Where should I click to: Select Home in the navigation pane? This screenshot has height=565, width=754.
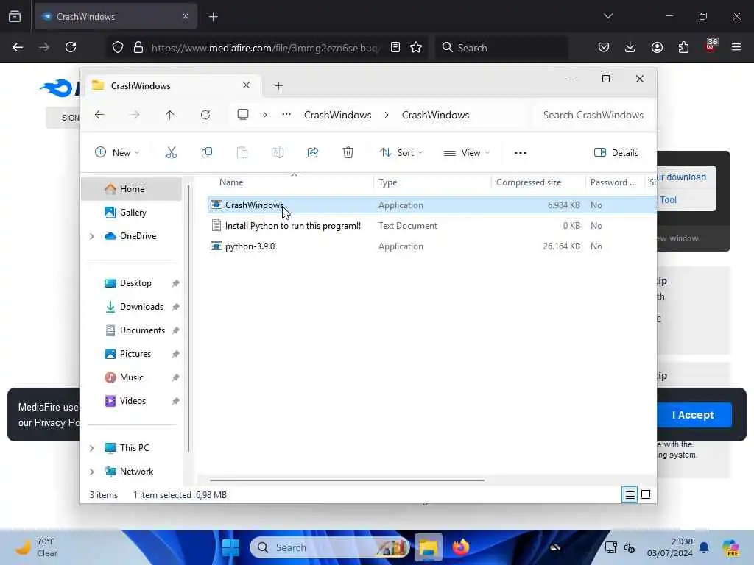pos(131,189)
